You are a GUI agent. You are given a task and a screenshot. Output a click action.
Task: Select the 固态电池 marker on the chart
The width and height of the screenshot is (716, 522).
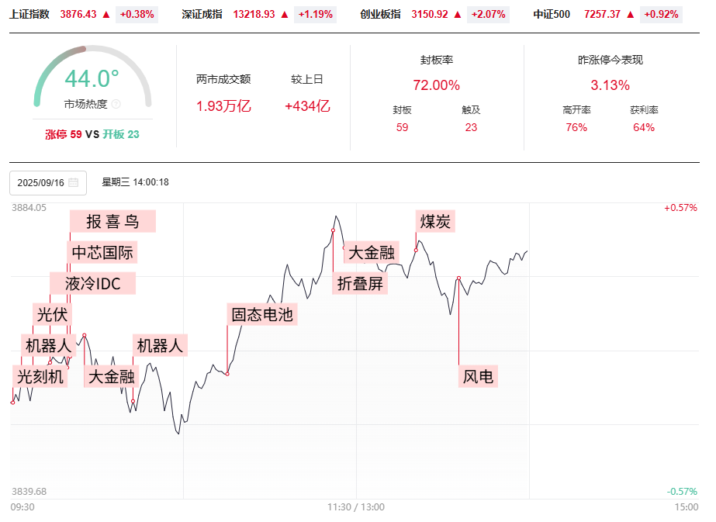click(262, 315)
